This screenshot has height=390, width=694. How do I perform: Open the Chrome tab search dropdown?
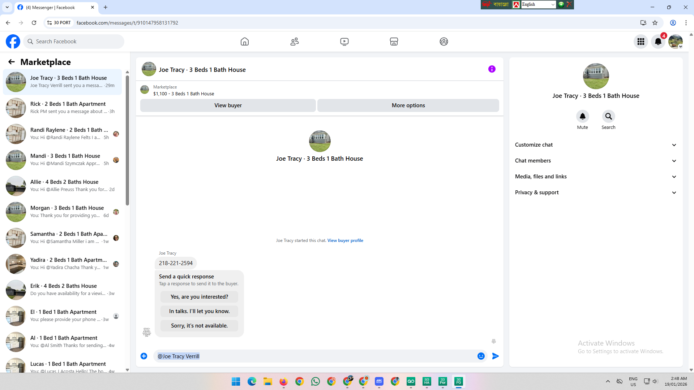pyautogui.click(x=7, y=7)
